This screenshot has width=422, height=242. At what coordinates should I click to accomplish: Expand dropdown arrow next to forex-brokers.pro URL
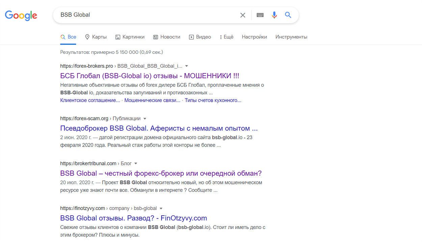[x=187, y=66]
